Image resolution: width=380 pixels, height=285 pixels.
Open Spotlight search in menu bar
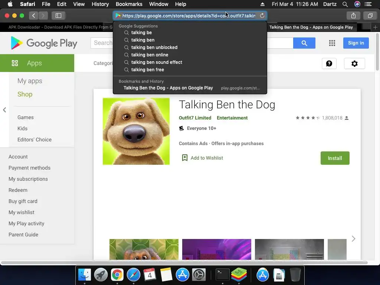tap(345, 4)
